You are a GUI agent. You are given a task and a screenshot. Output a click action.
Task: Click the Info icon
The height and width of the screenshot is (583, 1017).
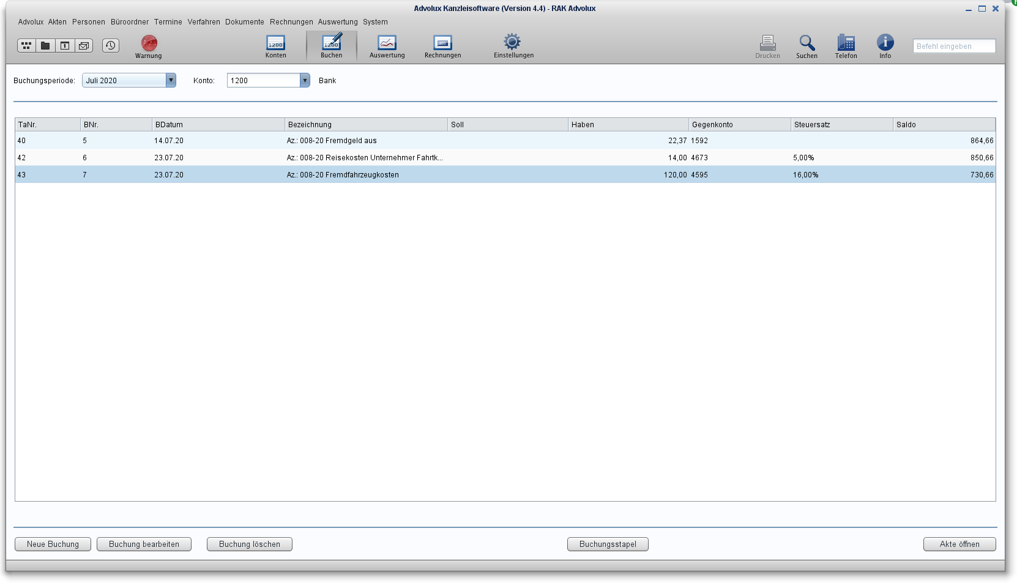point(885,46)
